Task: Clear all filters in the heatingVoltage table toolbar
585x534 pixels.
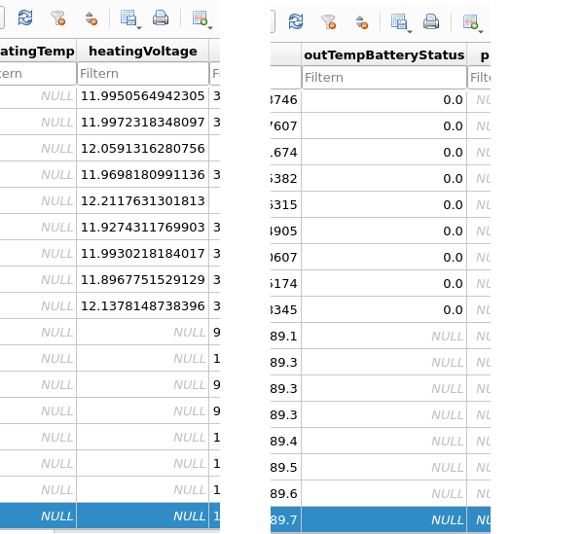Action: pyautogui.click(x=57, y=18)
